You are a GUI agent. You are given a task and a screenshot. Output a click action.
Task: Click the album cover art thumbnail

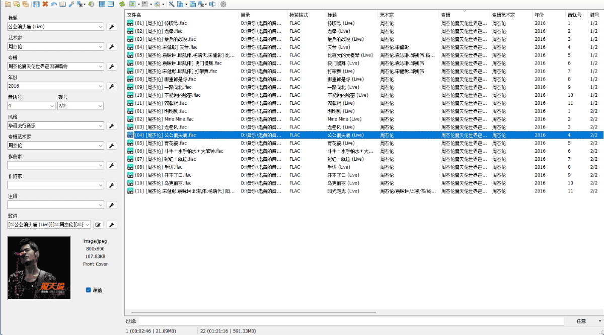pos(39,268)
